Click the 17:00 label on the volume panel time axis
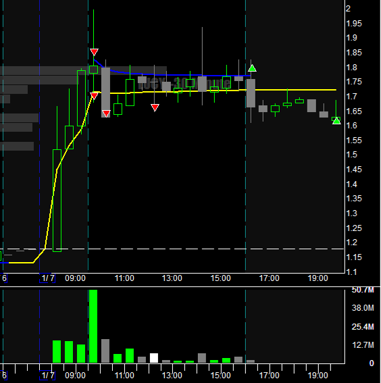 269,376
